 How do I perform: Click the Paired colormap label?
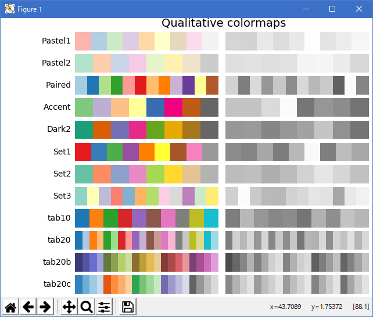click(58, 85)
